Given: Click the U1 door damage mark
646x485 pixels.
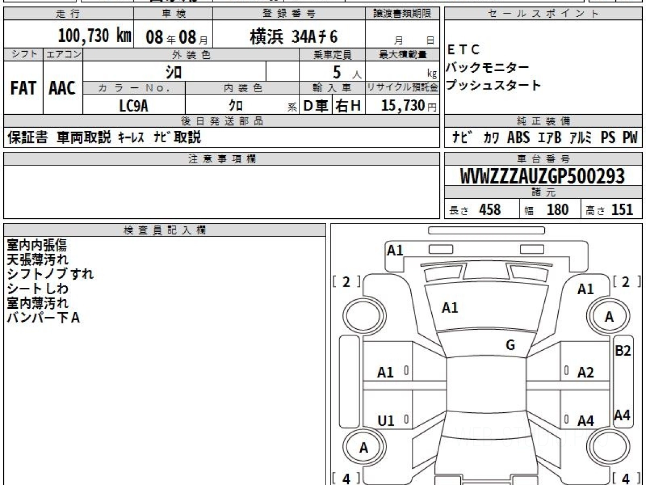Looking at the screenshot, I should click(386, 421).
